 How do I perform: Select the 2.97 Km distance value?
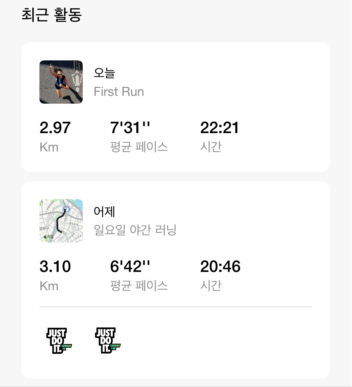55,128
